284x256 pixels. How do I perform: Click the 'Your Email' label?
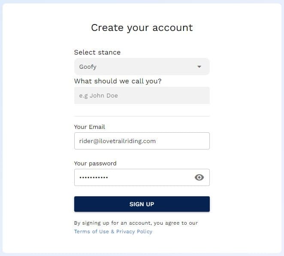pos(90,127)
